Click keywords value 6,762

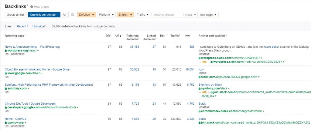(191, 84)
